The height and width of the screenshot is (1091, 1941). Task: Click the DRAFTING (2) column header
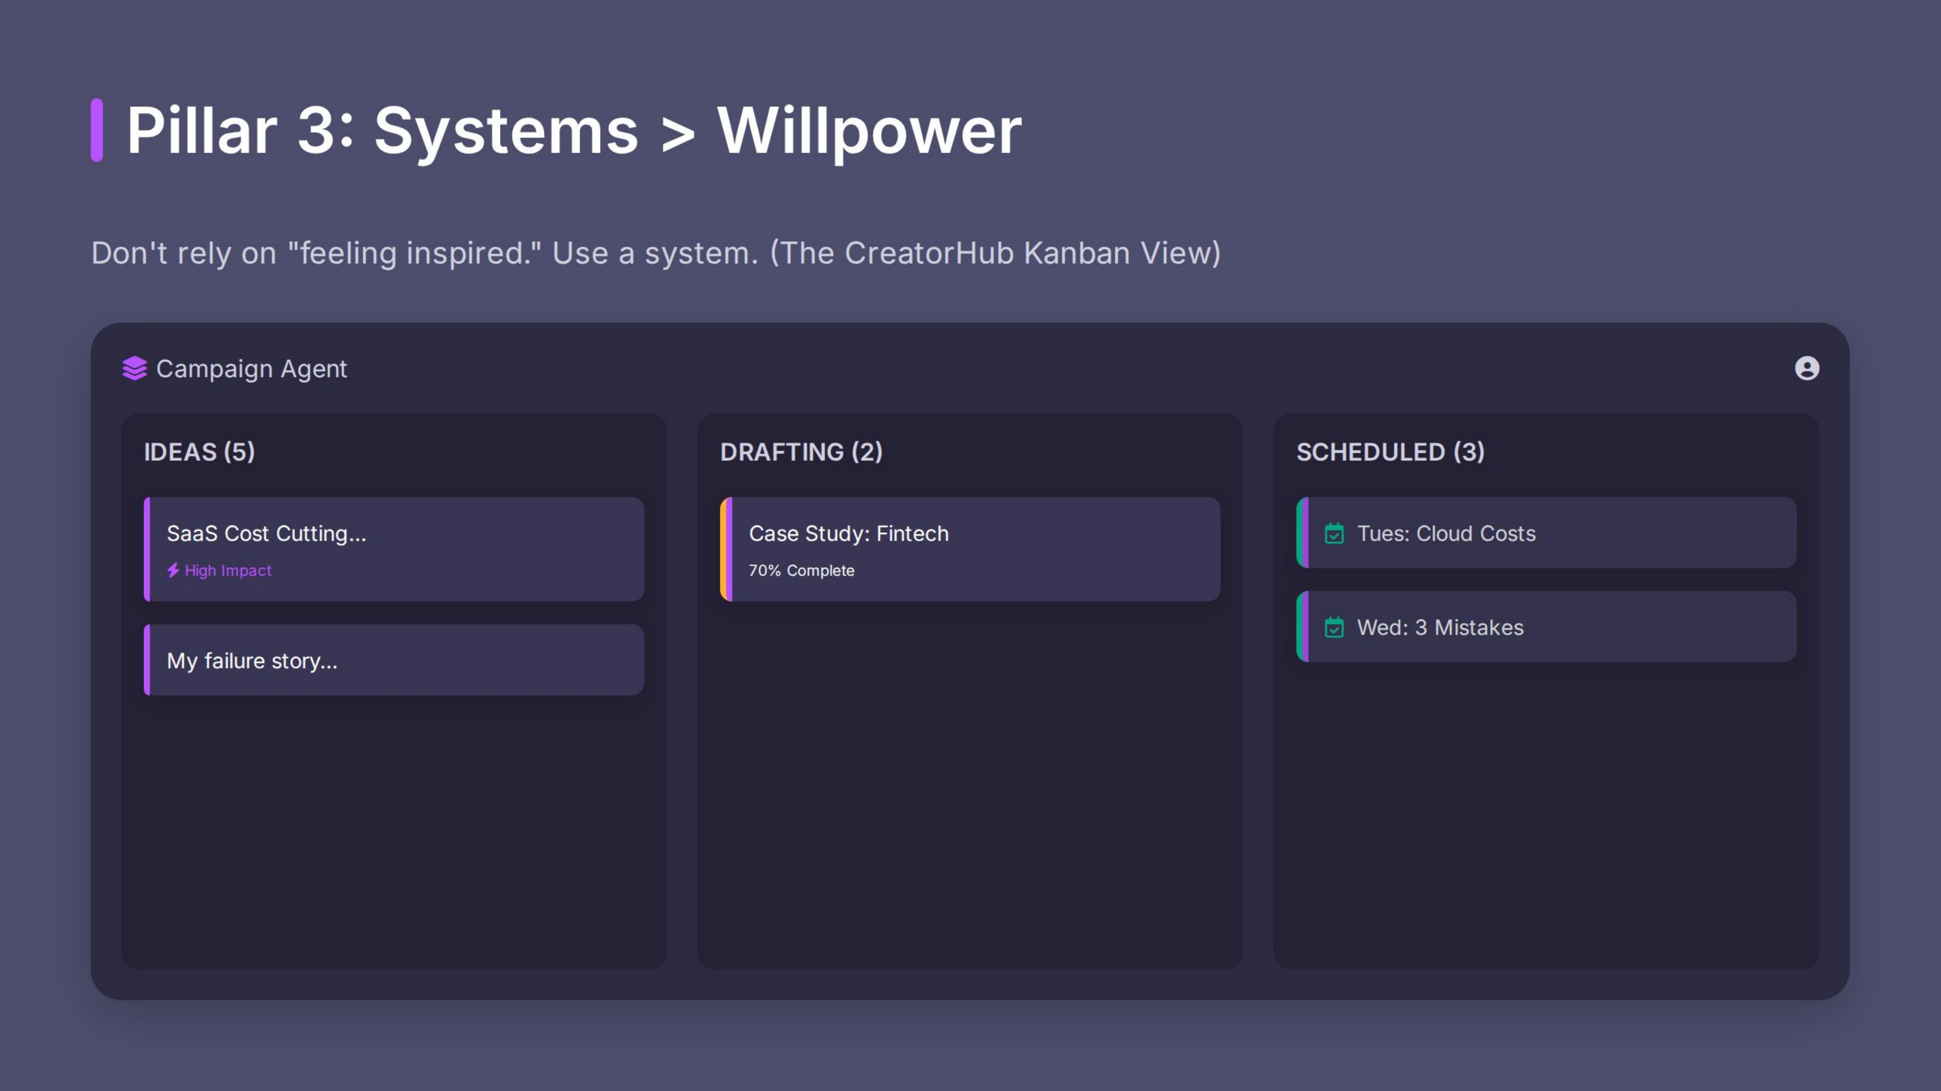click(x=801, y=452)
